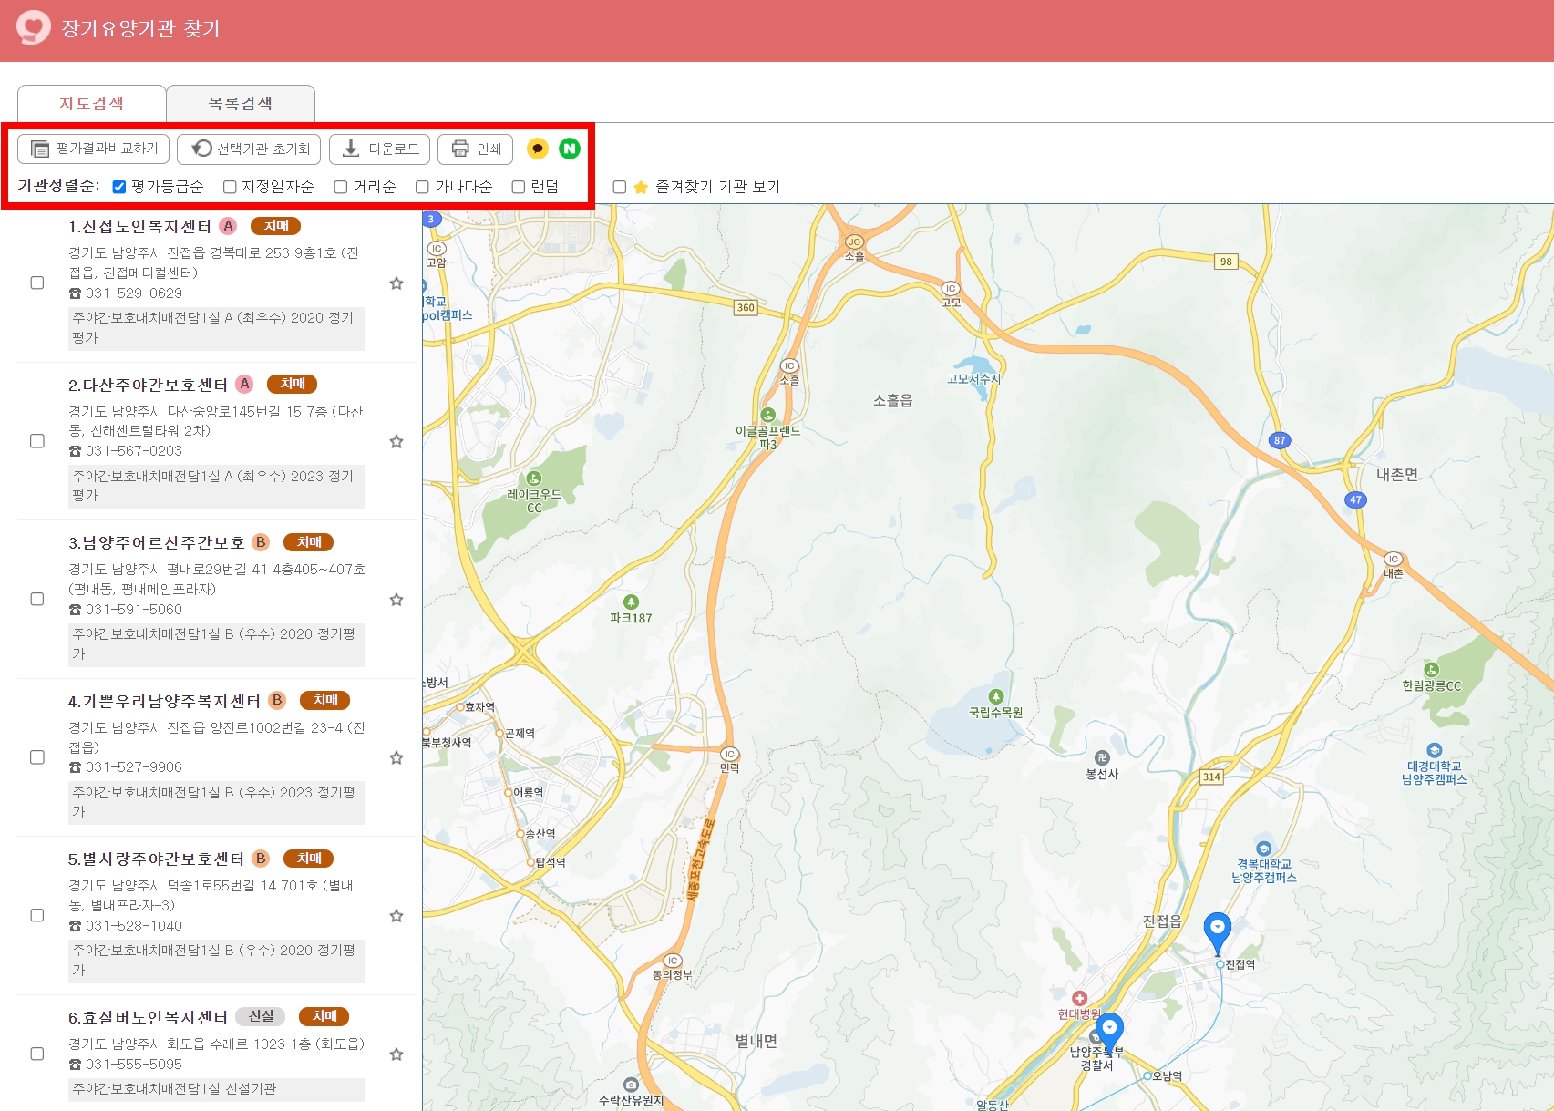
Task: Click the 선택기관 초기화 button
Action: pyautogui.click(x=249, y=149)
